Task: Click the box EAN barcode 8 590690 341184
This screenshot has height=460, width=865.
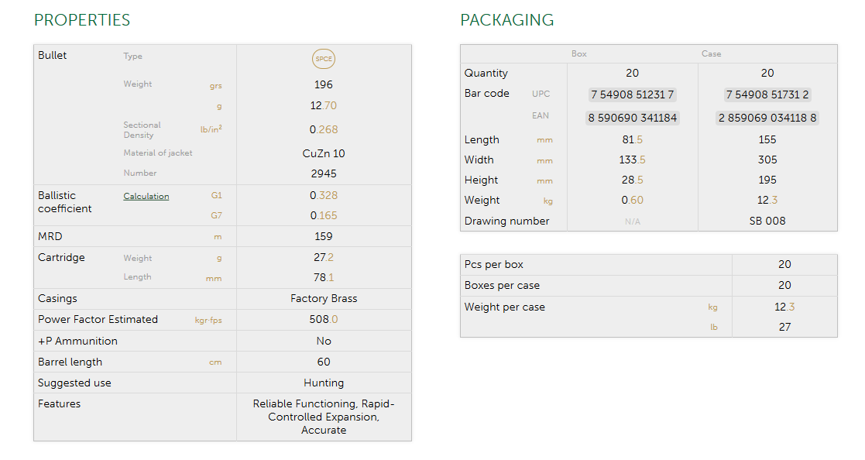Action: [x=632, y=118]
